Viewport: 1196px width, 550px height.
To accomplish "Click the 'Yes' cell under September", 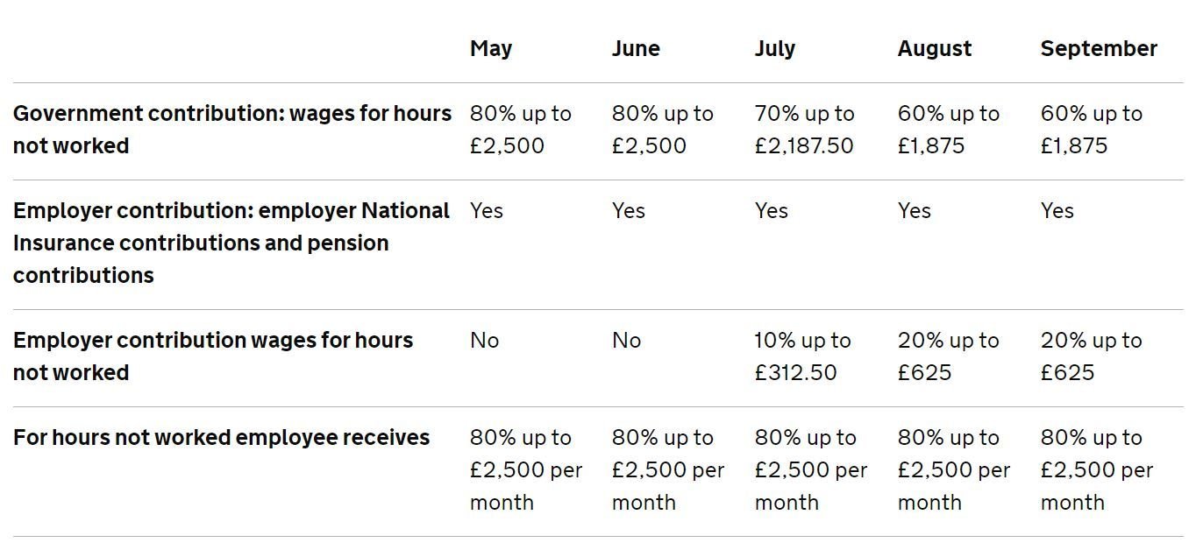I will coord(1057,210).
